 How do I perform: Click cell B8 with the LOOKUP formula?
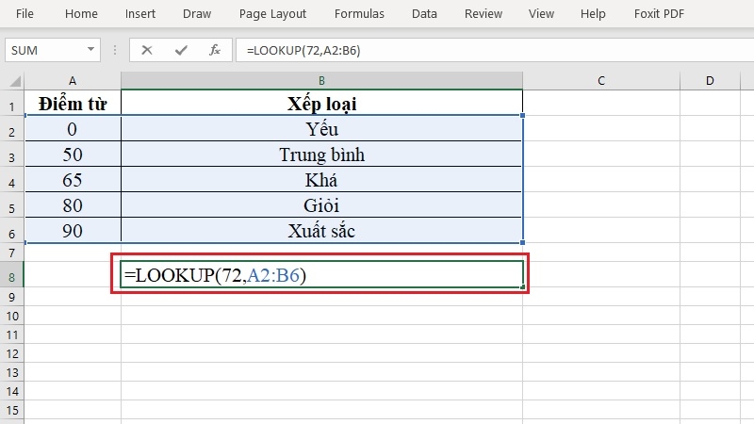(321, 274)
